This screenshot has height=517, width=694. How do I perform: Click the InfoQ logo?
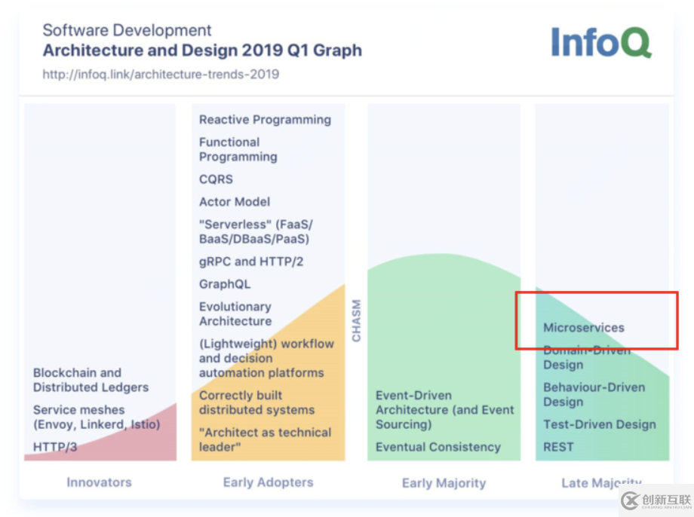pos(600,42)
